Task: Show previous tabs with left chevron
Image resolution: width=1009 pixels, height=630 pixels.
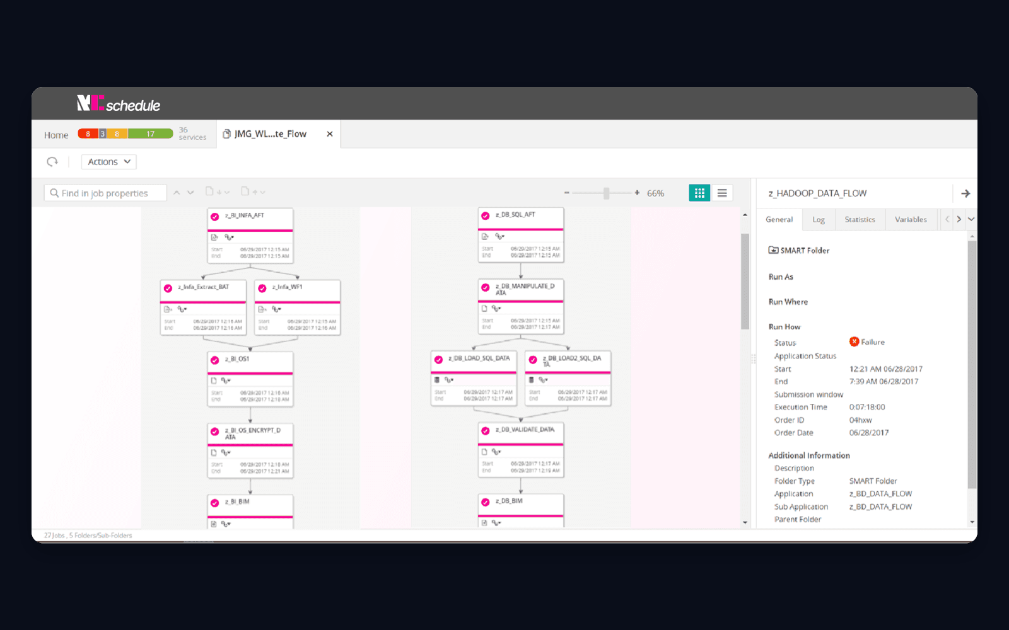Action: pos(947,219)
